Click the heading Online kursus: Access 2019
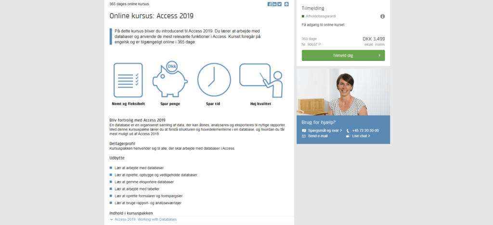Viewport: 493px width, 225px height. (152, 16)
